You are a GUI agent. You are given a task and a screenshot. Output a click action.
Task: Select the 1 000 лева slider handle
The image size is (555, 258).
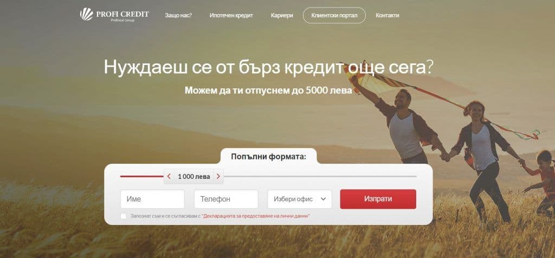click(193, 176)
